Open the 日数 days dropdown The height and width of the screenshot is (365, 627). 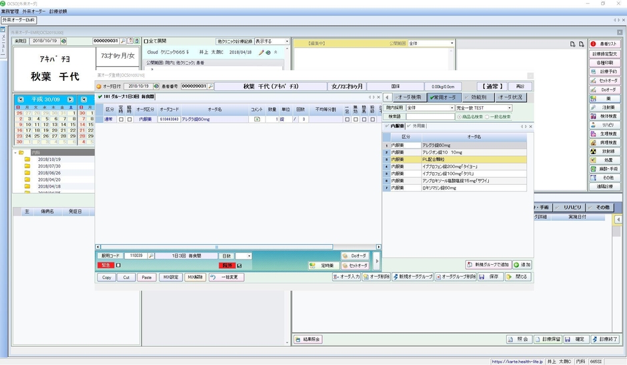(x=243, y=256)
